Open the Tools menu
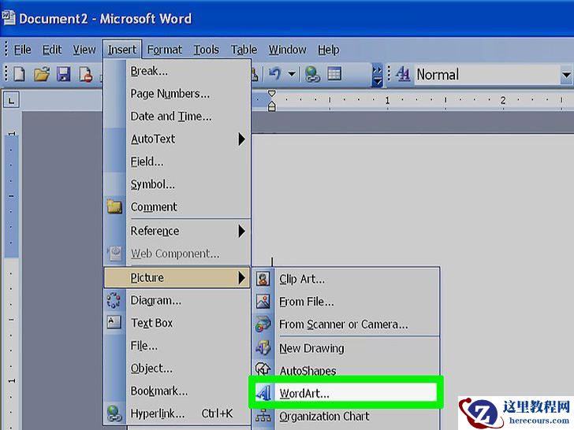This screenshot has height=430, width=574. (x=206, y=50)
